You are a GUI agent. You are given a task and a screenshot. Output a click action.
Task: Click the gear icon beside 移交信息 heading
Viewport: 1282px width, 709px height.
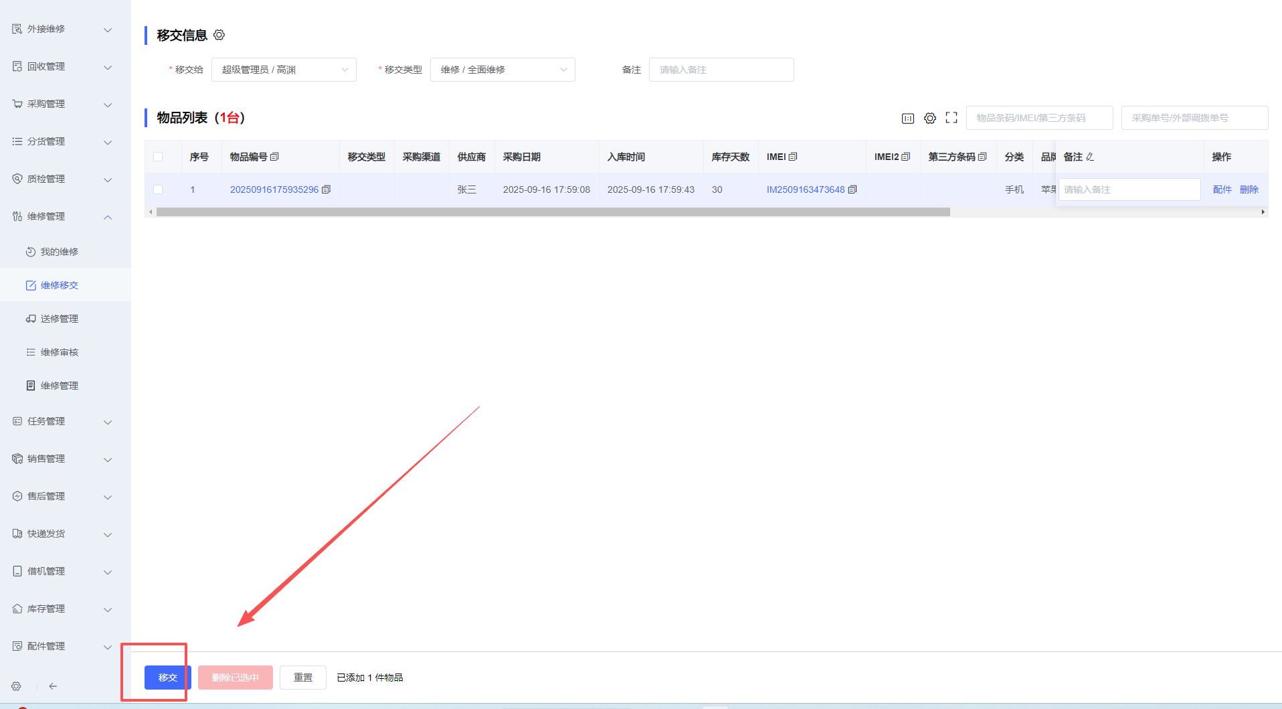pyautogui.click(x=219, y=35)
